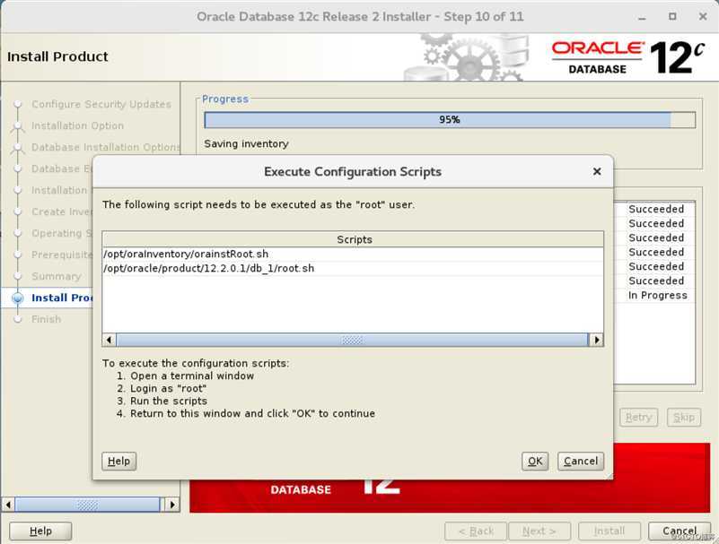Select the Summary step
719x544 pixels.
click(x=56, y=276)
